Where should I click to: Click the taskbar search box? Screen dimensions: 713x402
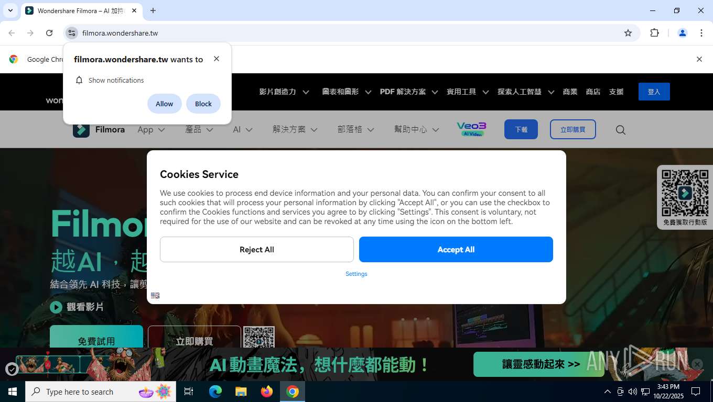[101, 392]
